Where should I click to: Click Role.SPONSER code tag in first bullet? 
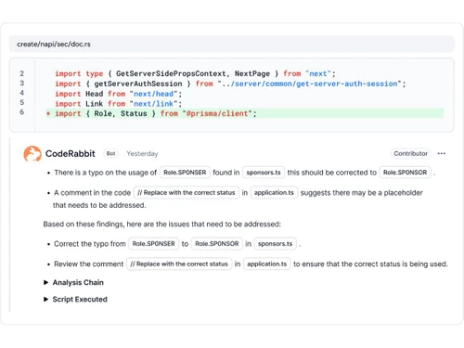pos(185,173)
